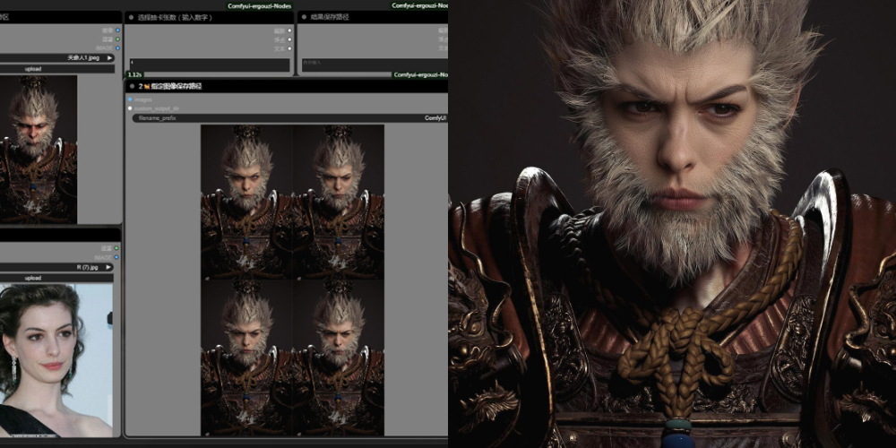Click the 浮点 output port of 选择抽卡张数 node
The image size is (896, 448).
pyautogui.click(x=289, y=40)
